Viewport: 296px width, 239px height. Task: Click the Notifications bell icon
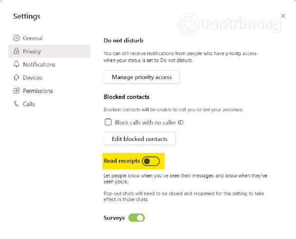pyautogui.click(x=17, y=64)
